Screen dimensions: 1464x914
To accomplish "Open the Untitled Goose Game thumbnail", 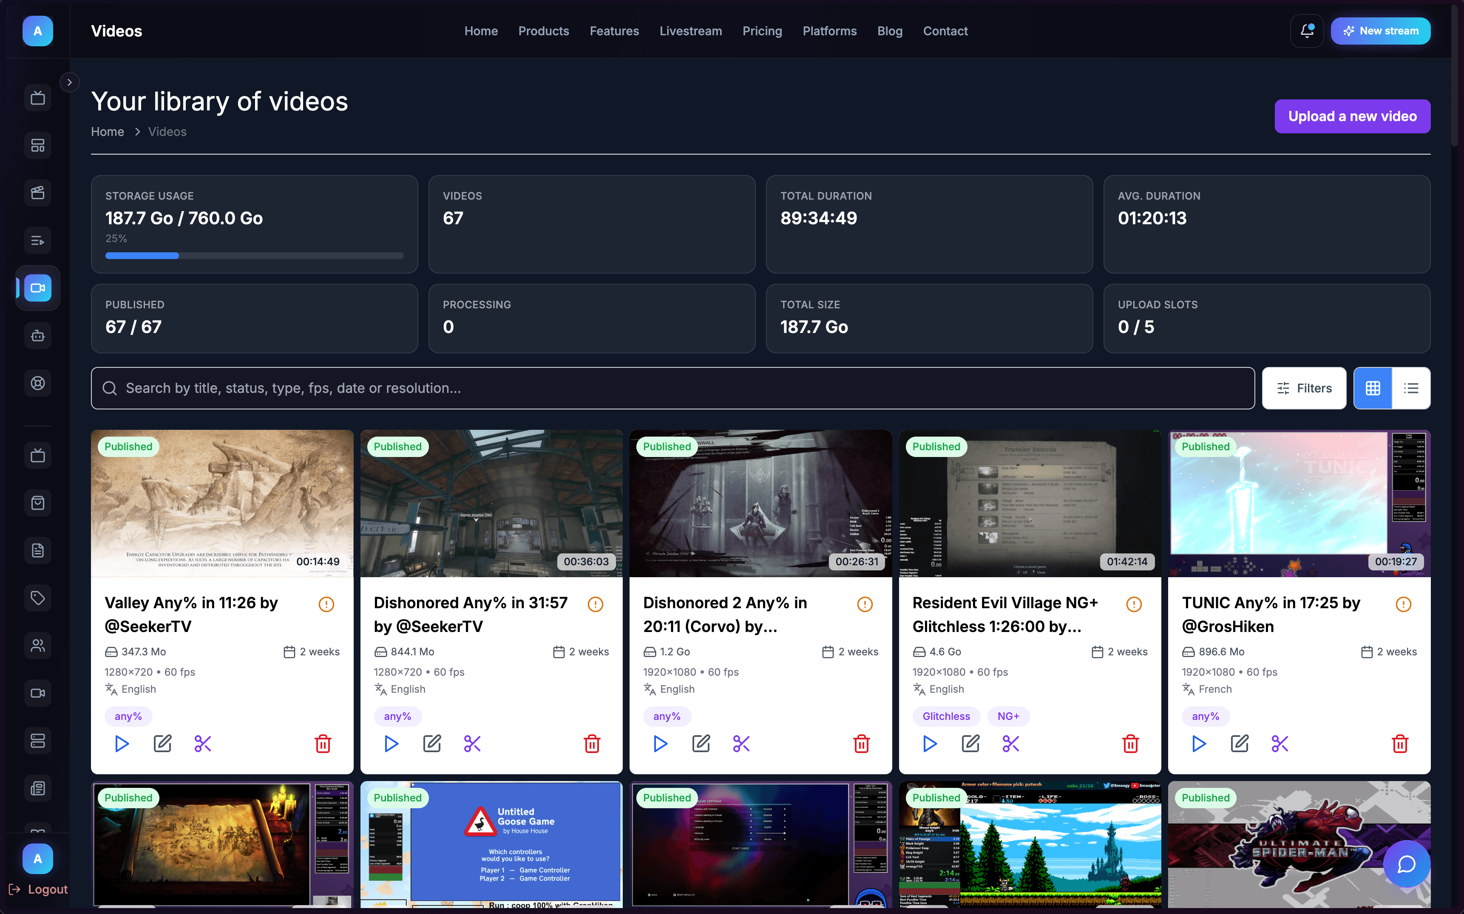I will pos(491,844).
